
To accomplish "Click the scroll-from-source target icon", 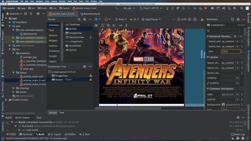I will tap(25, 14).
